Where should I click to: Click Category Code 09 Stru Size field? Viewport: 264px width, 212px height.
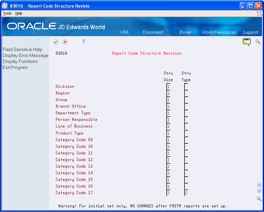point(168,140)
